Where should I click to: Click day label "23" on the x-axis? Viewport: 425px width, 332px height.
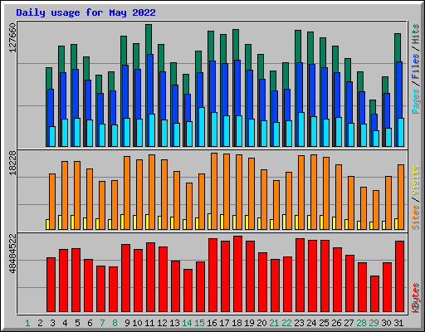click(x=299, y=323)
